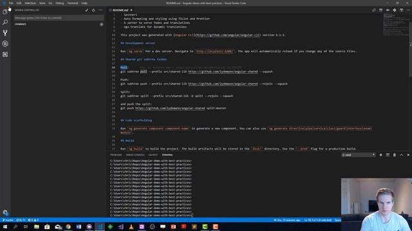The width and height of the screenshot is (412, 231).
Task: Open File Explorer from the taskbar
Action: click(x=37, y=227)
